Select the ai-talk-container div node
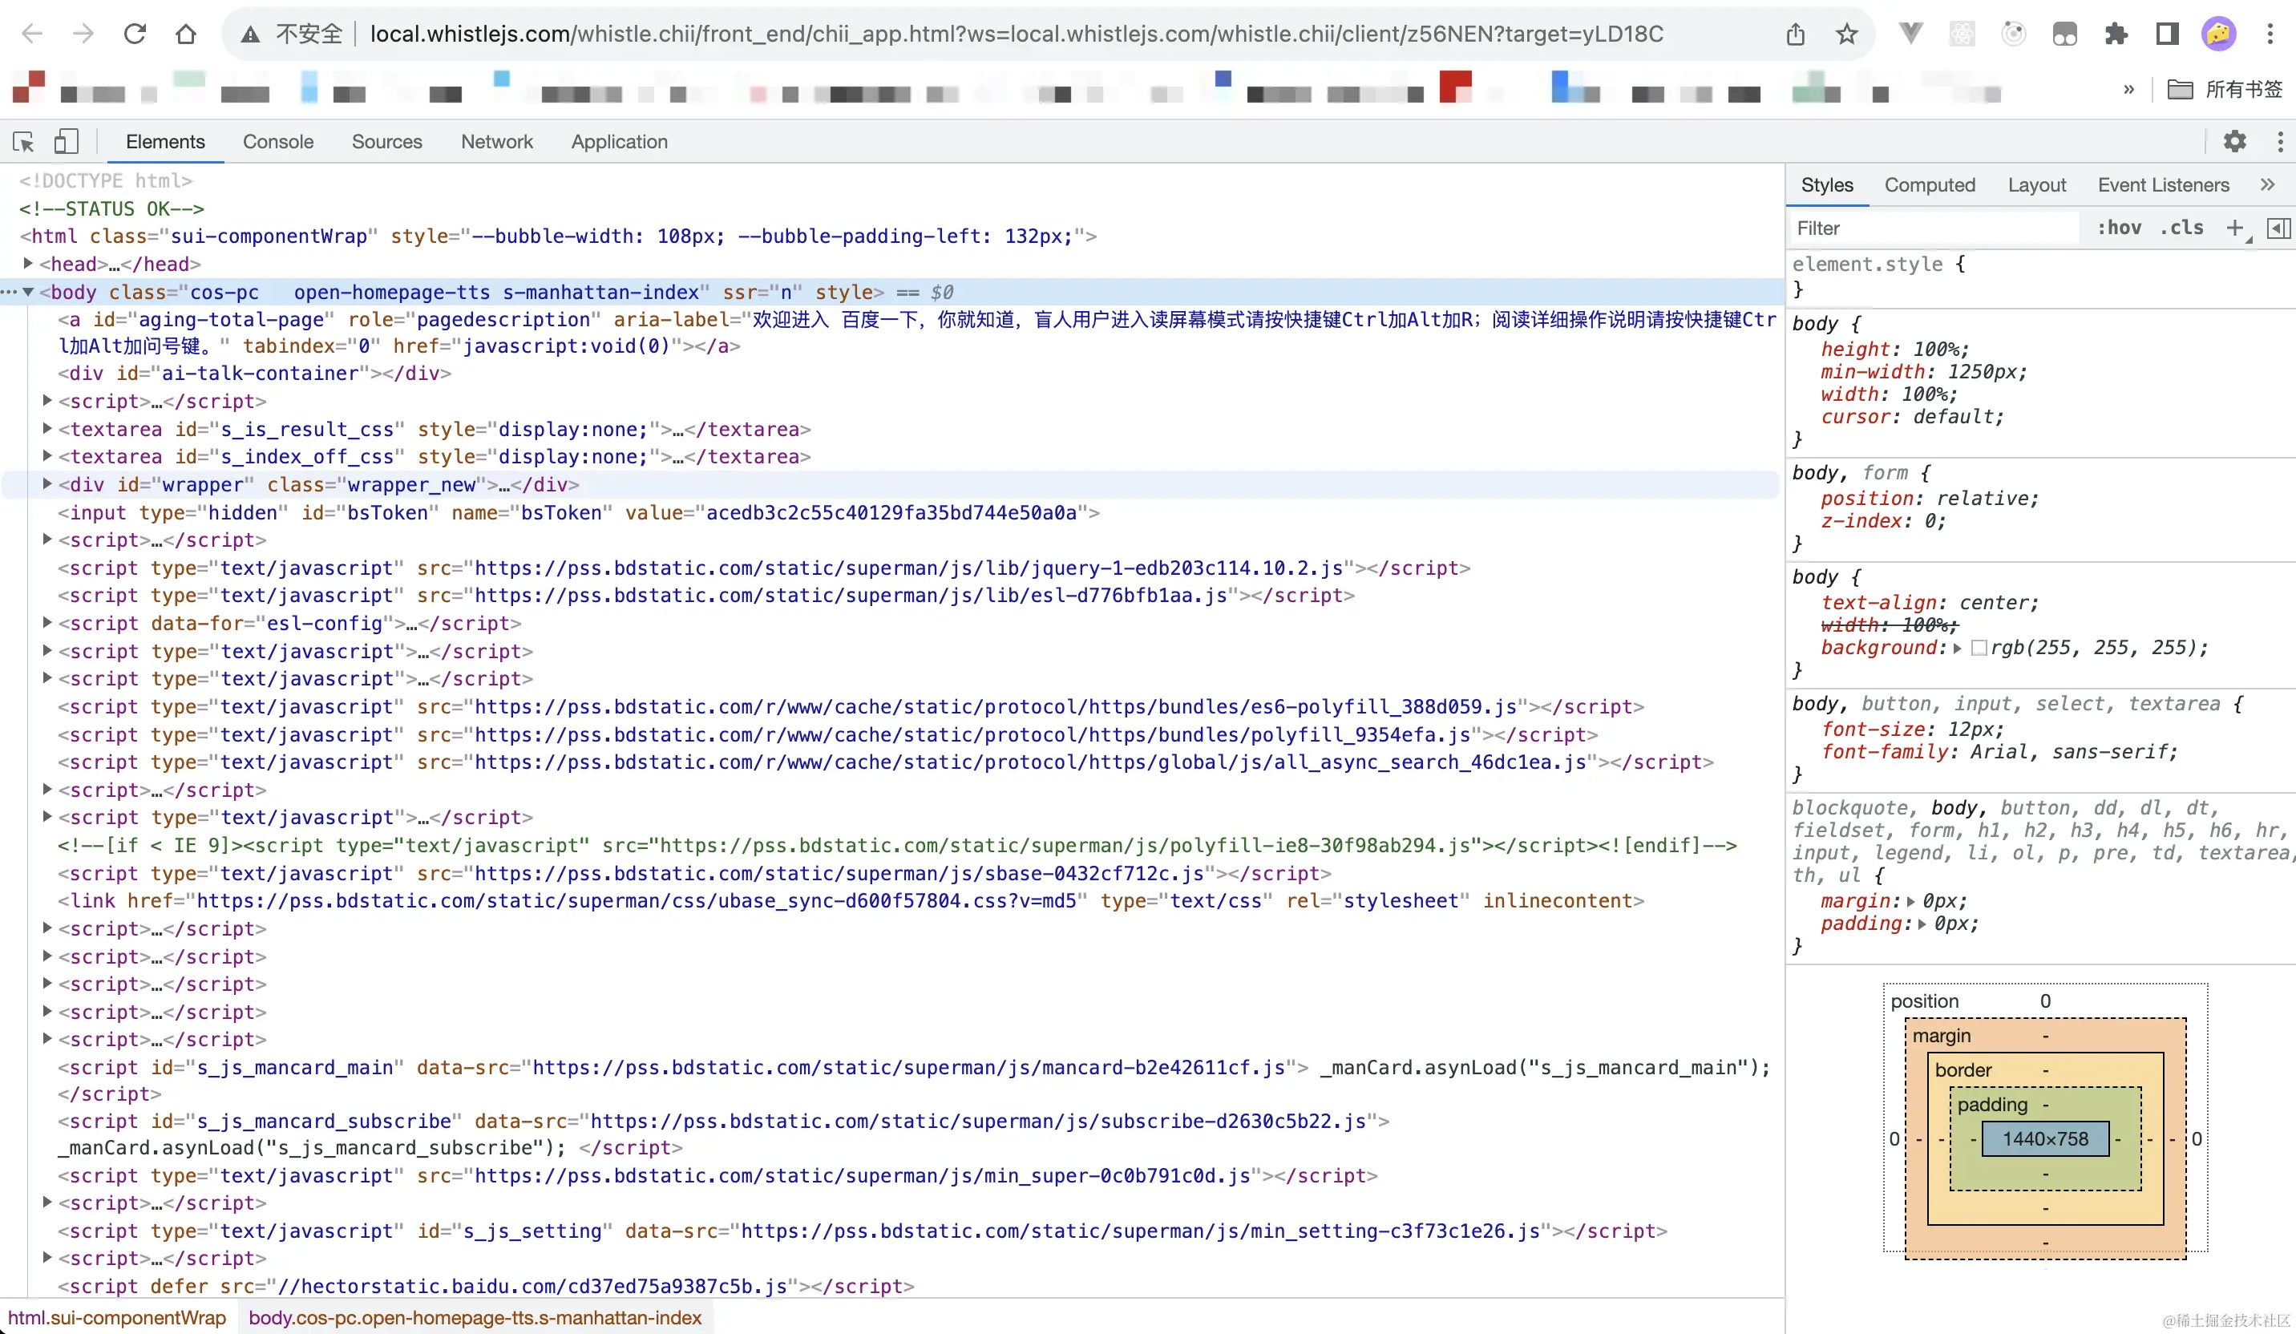Screen dimensions: 2296x1334 (255, 373)
